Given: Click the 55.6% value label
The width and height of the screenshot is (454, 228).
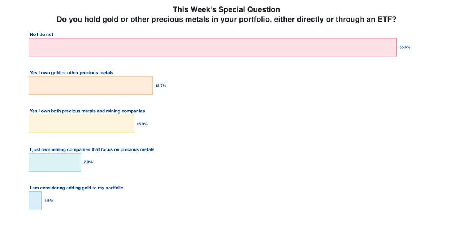Looking at the screenshot, I should point(405,47).
